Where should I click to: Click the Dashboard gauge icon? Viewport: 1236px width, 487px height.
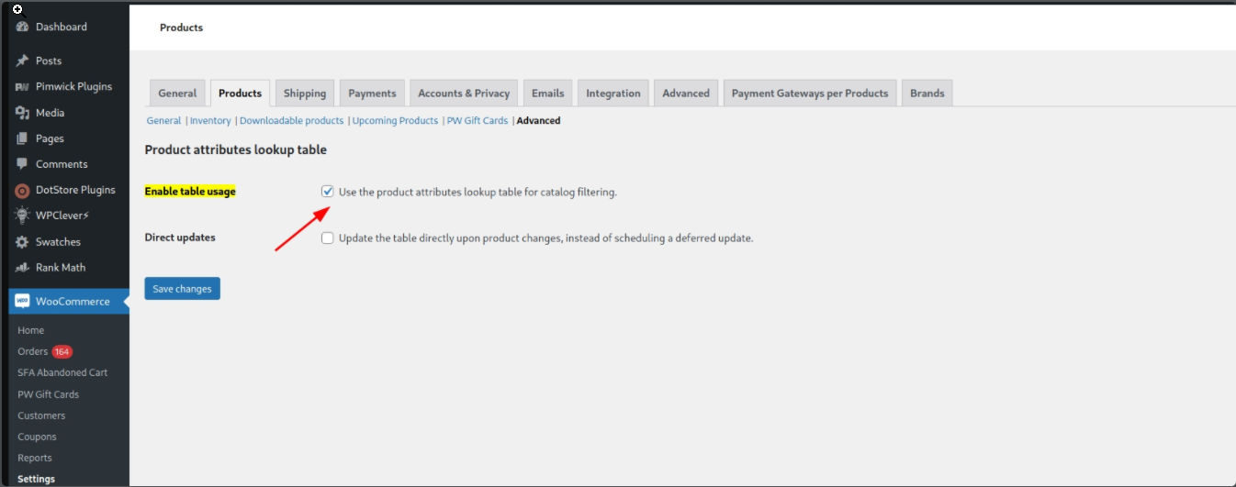[22, 27]
